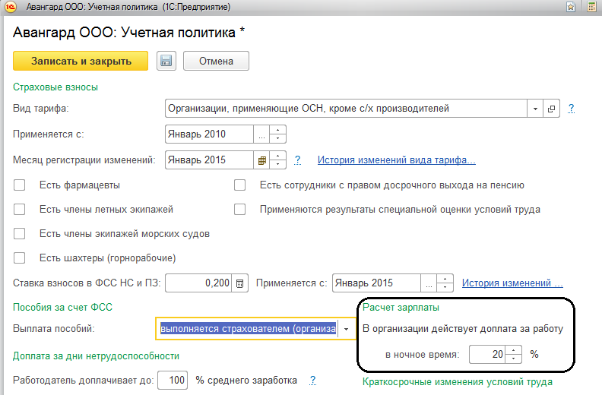Open calendar picker for registration month

tap(262, 160)
